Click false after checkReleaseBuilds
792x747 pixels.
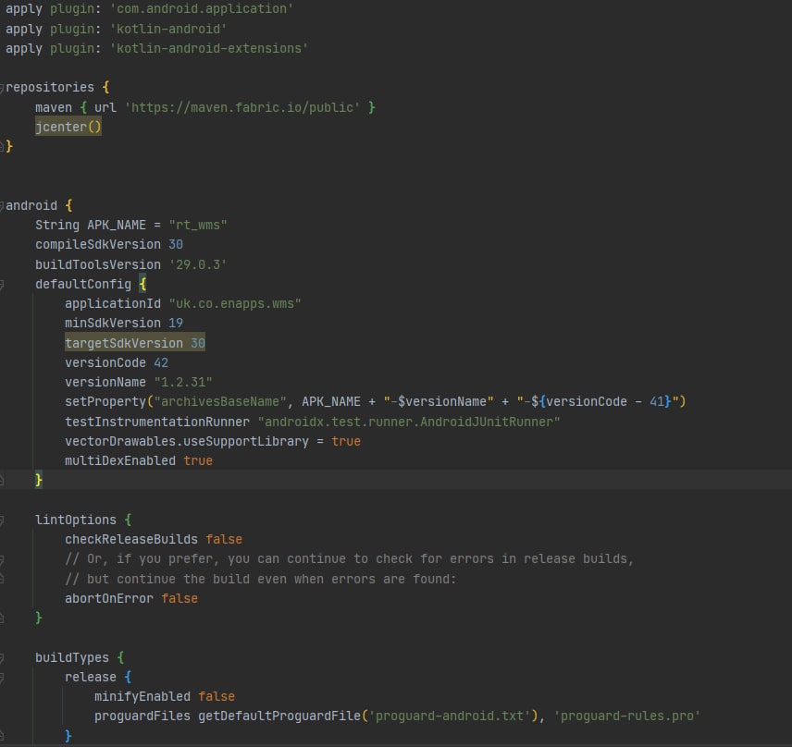pos(224,540)
